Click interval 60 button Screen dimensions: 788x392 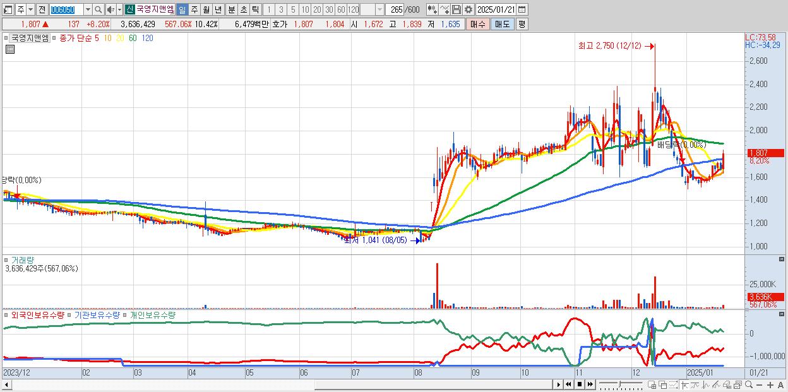tap(341, 9)
